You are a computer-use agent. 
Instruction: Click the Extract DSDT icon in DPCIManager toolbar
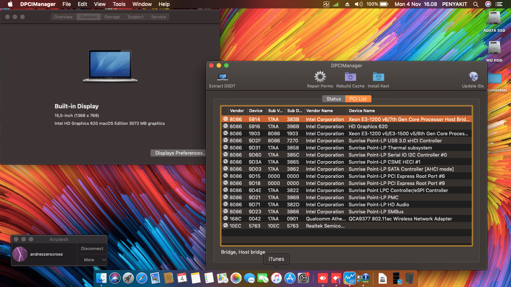[x=222, y=77]
